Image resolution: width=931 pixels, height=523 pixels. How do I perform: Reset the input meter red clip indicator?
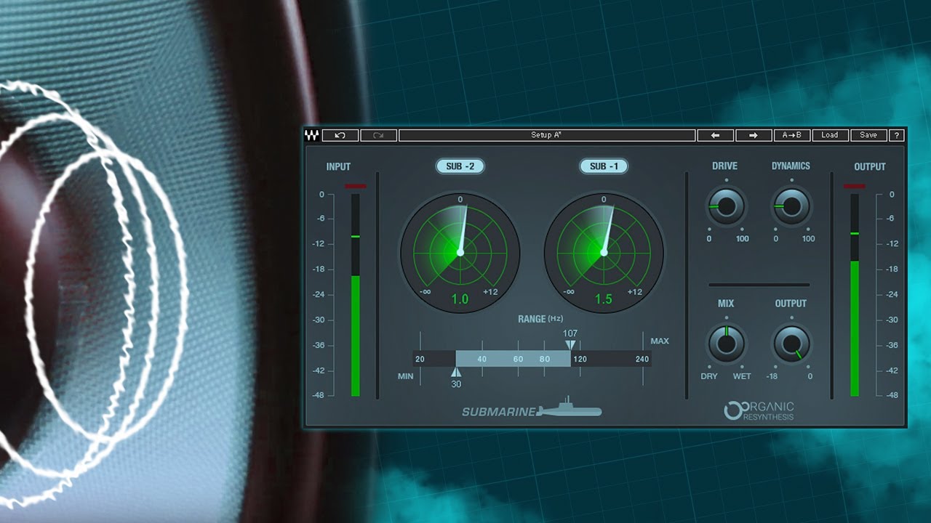tap(356, 187)
